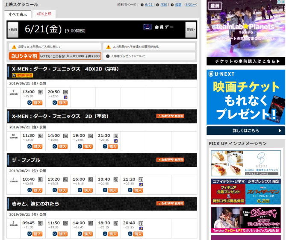Click reserved seat icon for X-MEN 2D 11:30

pyautogui.click(x=40, y=136)
